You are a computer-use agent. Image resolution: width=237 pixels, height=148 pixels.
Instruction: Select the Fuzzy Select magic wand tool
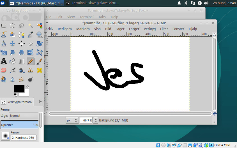point(31,26)
